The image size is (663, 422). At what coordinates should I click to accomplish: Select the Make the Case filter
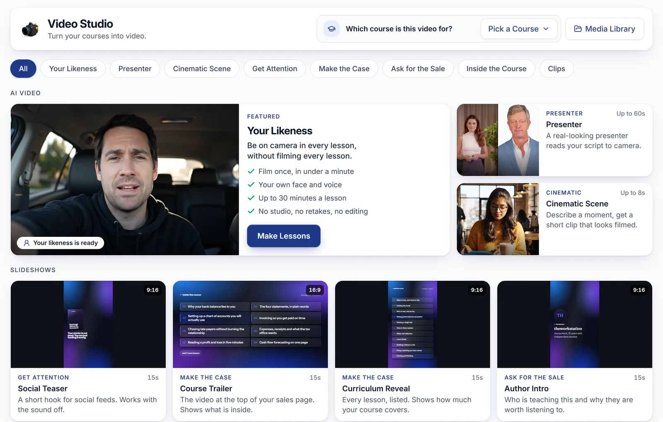click(344, 69)
